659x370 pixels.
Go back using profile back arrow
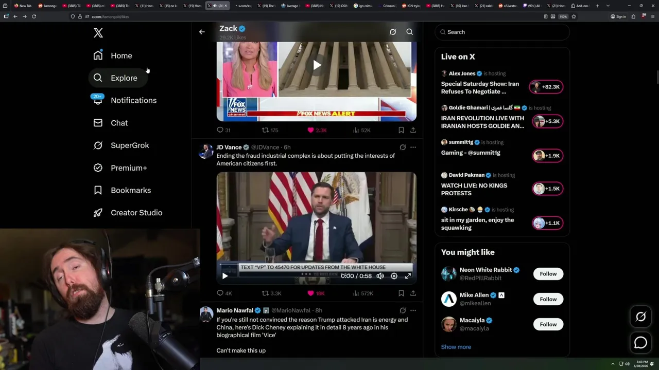coord(202,32)
